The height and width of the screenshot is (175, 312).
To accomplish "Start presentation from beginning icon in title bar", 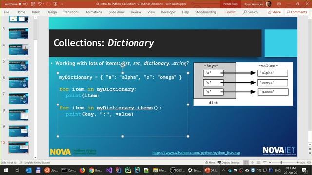I will click(x=55, y=4).
